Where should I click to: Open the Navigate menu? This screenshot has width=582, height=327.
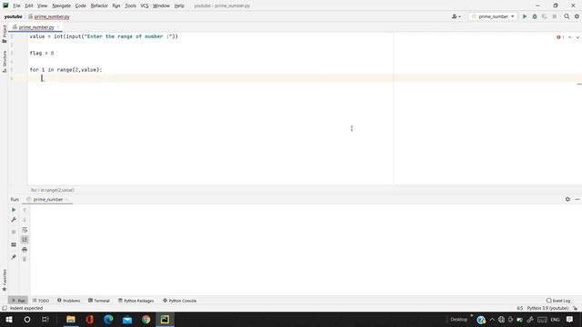61,6
